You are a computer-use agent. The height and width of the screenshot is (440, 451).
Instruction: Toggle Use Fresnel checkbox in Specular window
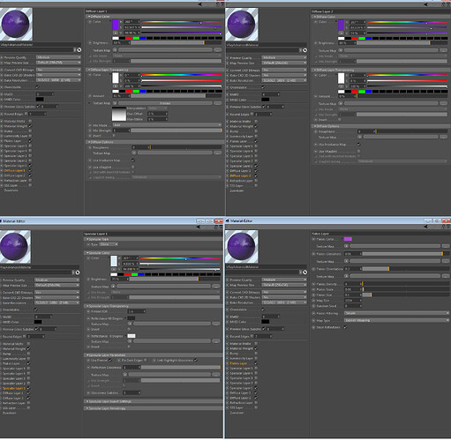click(110, 360)
